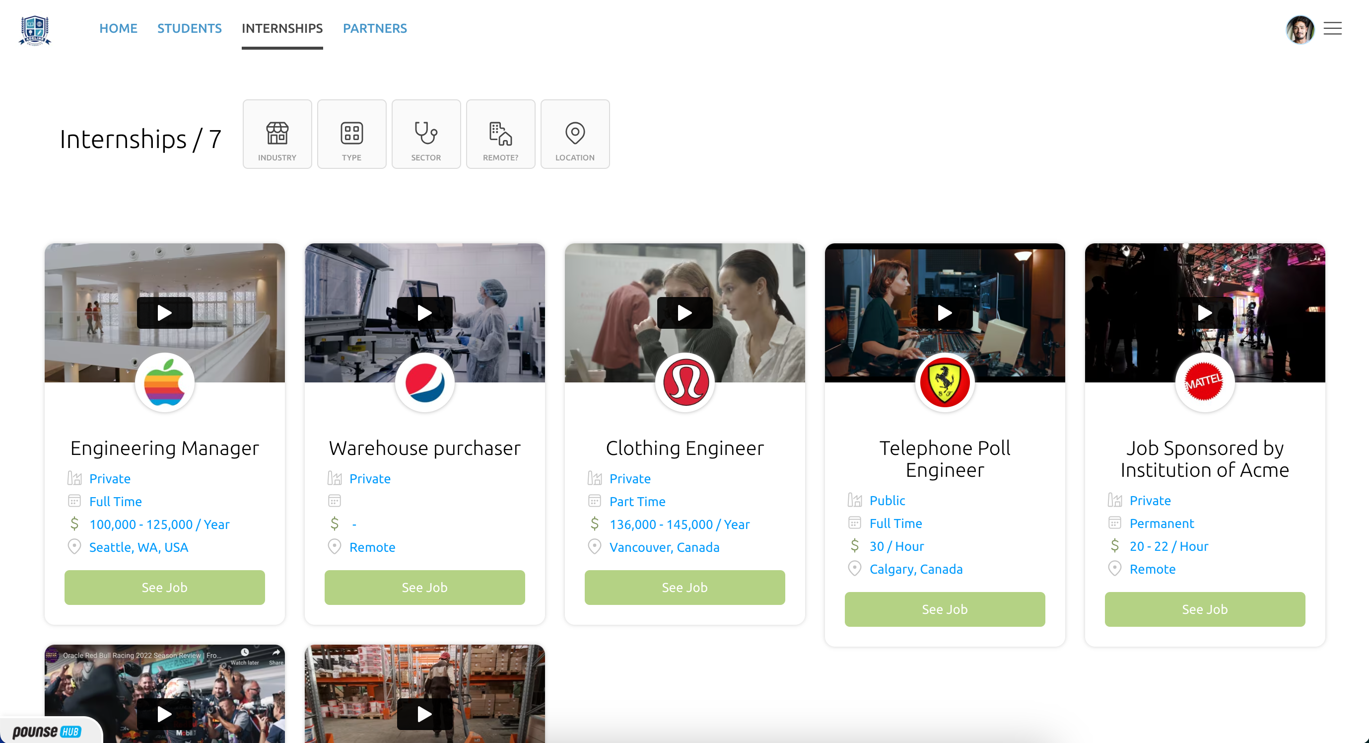Click the factory icon beside Acme's Private
Screen dimensions: 1369x743
point(1115,500)
